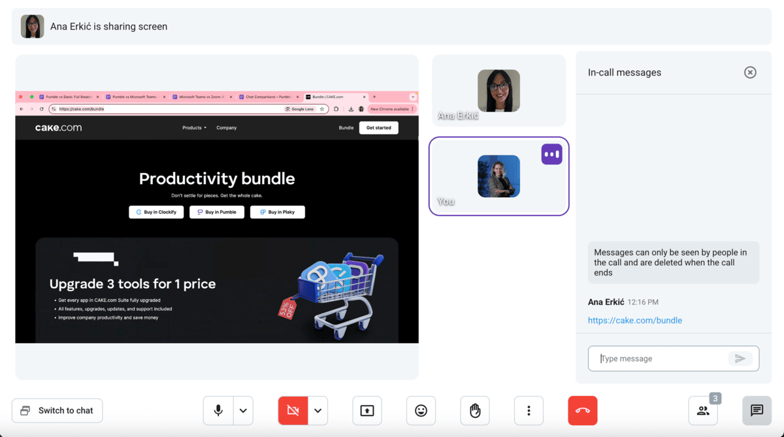784x437 pixels.
Task: Go back in the shared browser
Action: click(22, 109)
